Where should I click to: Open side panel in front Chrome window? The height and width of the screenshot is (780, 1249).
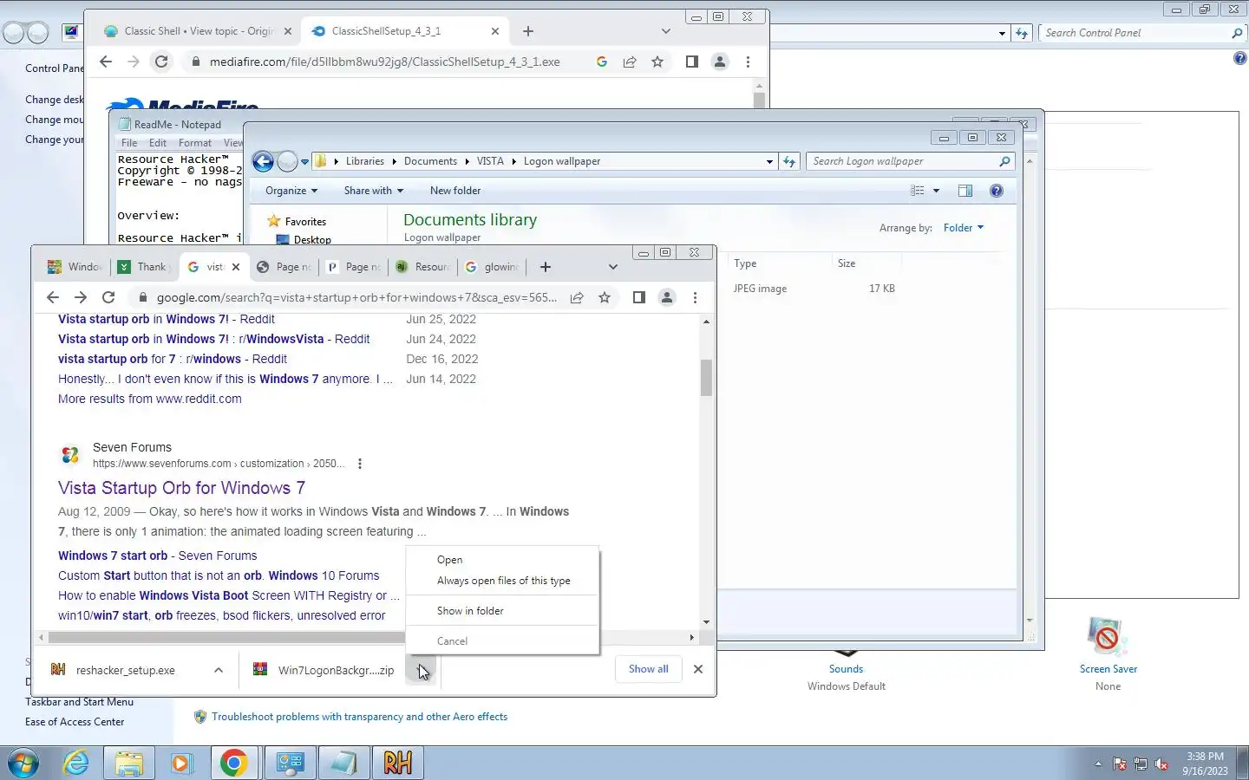[x=639, y=297]
